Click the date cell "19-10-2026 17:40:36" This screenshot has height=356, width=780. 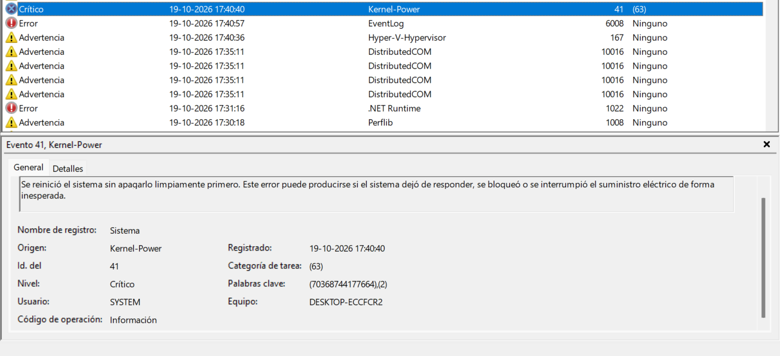(x=207, y=38)
